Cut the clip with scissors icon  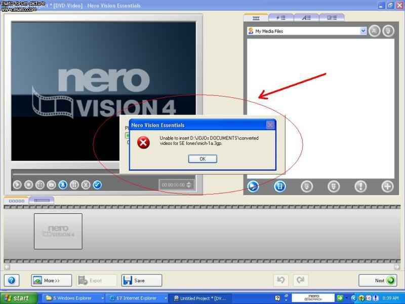point(86,185)
